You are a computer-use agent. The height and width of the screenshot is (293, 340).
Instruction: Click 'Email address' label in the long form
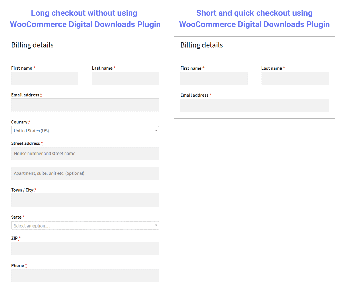pos(25,95)
